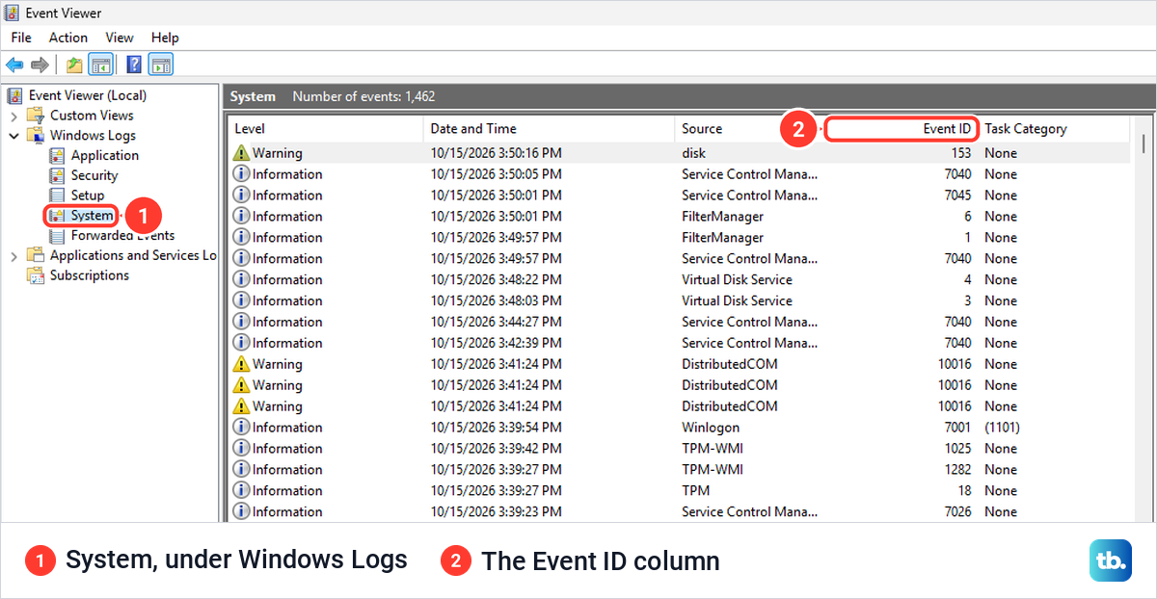Select System under Windows Logs
The height and width of the screenshot is (599, 1157).
pyautogui.click(x=81, y=216)
